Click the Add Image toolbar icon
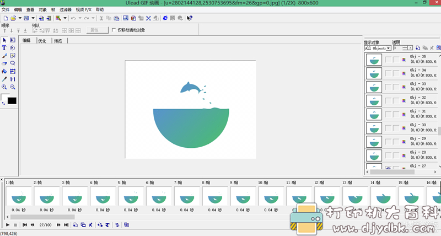The image size is (441, 236). [41, 18]
